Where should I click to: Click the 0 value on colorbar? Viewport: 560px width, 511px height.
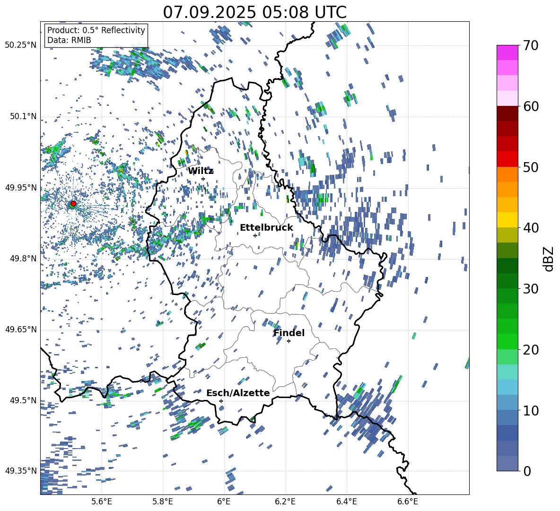(526, 471)
